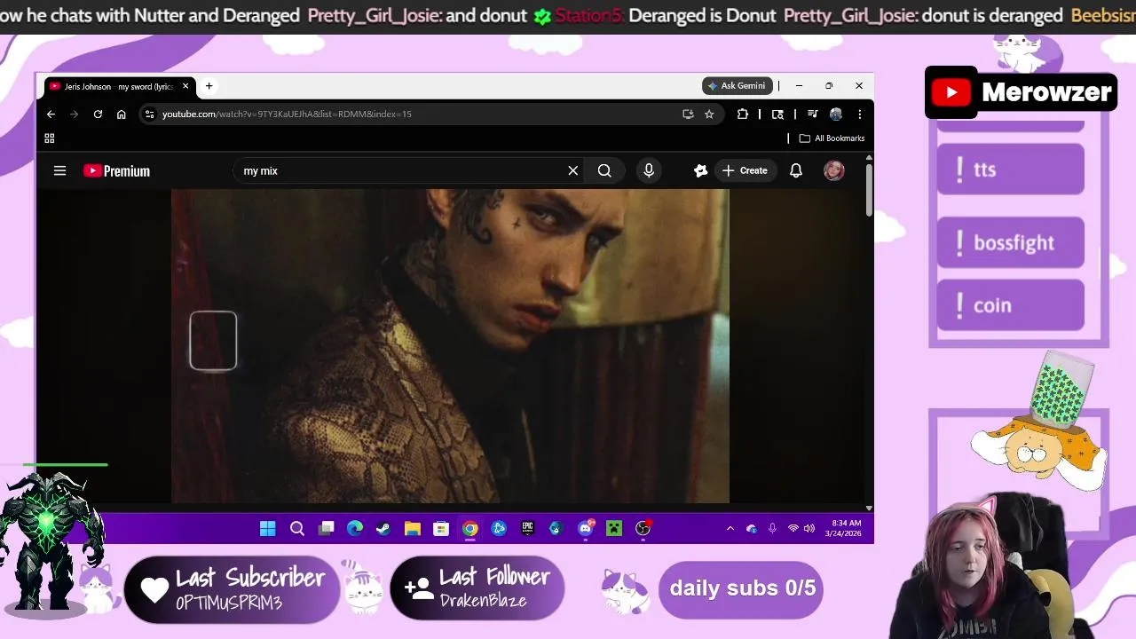Viewport: 1136px width, 639px height.
Task: Close the Jeris Johnson tab
Action: (x=185, y=86)
